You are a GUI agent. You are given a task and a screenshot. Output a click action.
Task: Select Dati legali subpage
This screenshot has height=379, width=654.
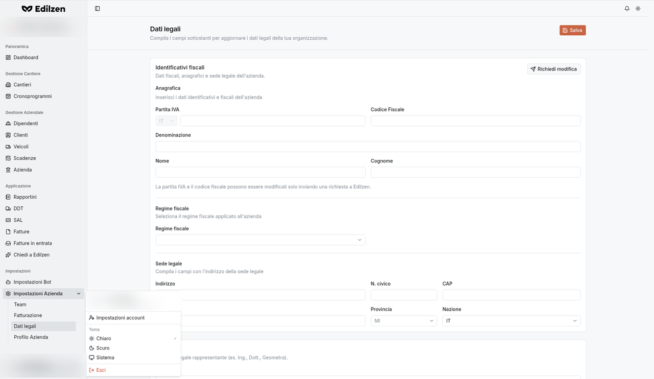click(43, 326)
